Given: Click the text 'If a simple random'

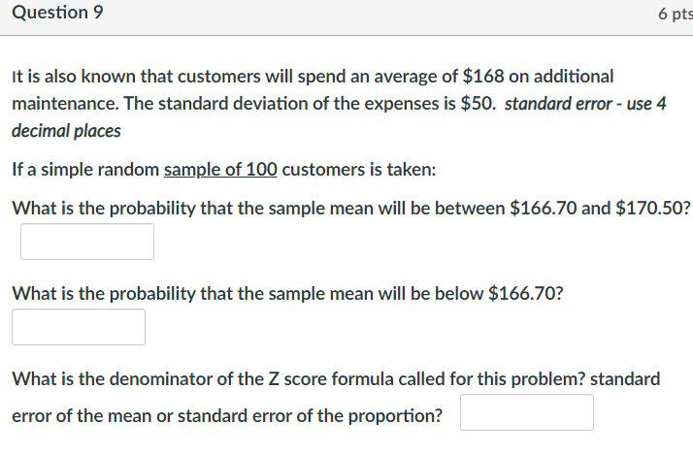Looking at the screenshot, I should (85, 170).
